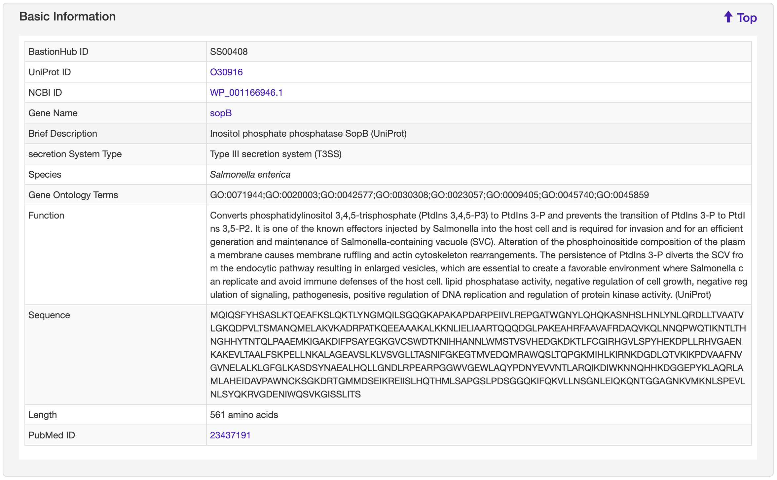The width and height of the screenshot is (777, 480).
Task: Click the UniProt ID row label
Action: [x=50, y=72]
